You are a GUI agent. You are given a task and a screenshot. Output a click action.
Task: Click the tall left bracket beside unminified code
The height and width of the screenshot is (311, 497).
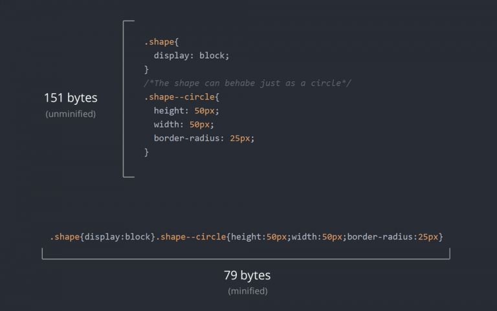pos(124,98)
